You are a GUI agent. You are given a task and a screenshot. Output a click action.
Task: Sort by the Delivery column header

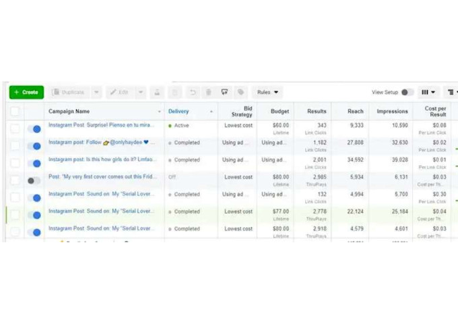pyautogui.click(x=178, y=111)
